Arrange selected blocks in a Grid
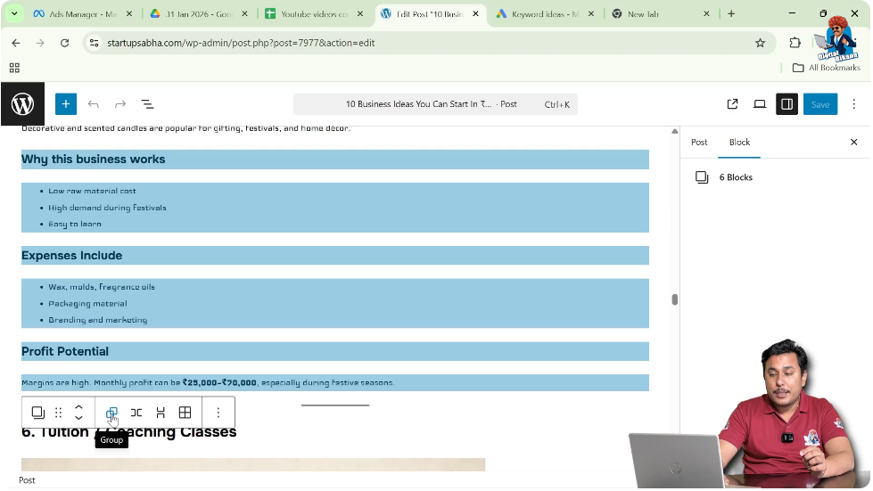 (185, 413)
